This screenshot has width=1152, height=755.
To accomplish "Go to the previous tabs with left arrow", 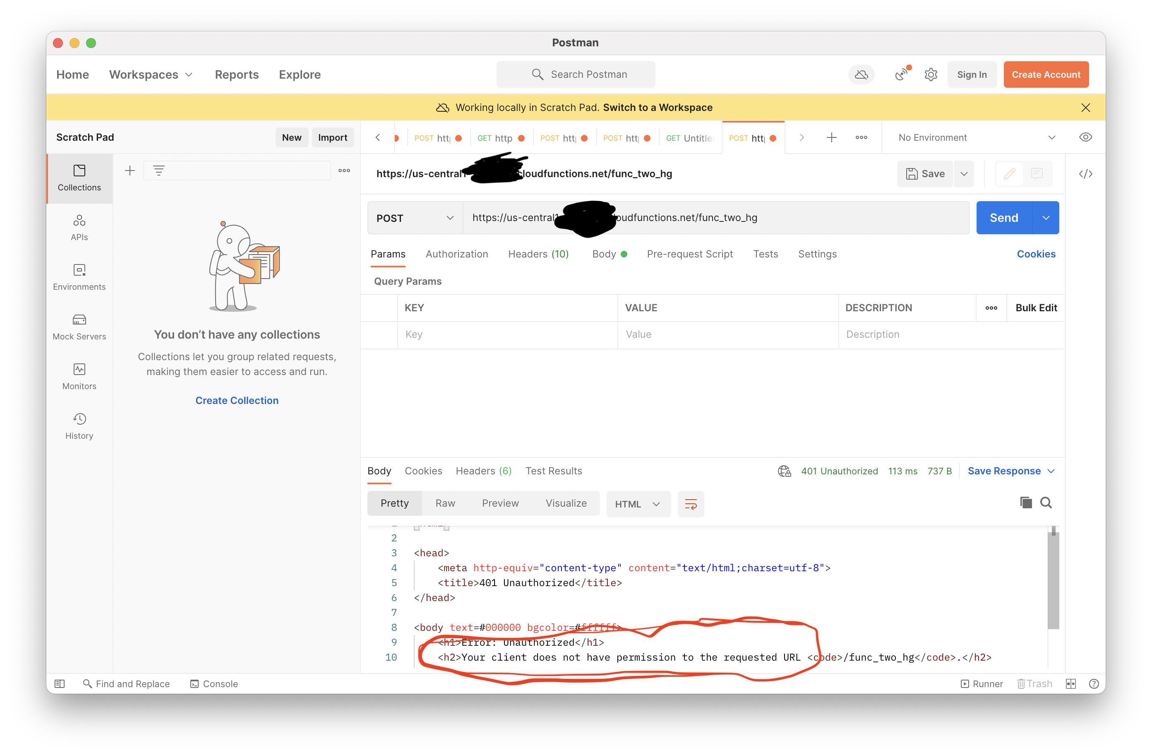I will [377, 137].
